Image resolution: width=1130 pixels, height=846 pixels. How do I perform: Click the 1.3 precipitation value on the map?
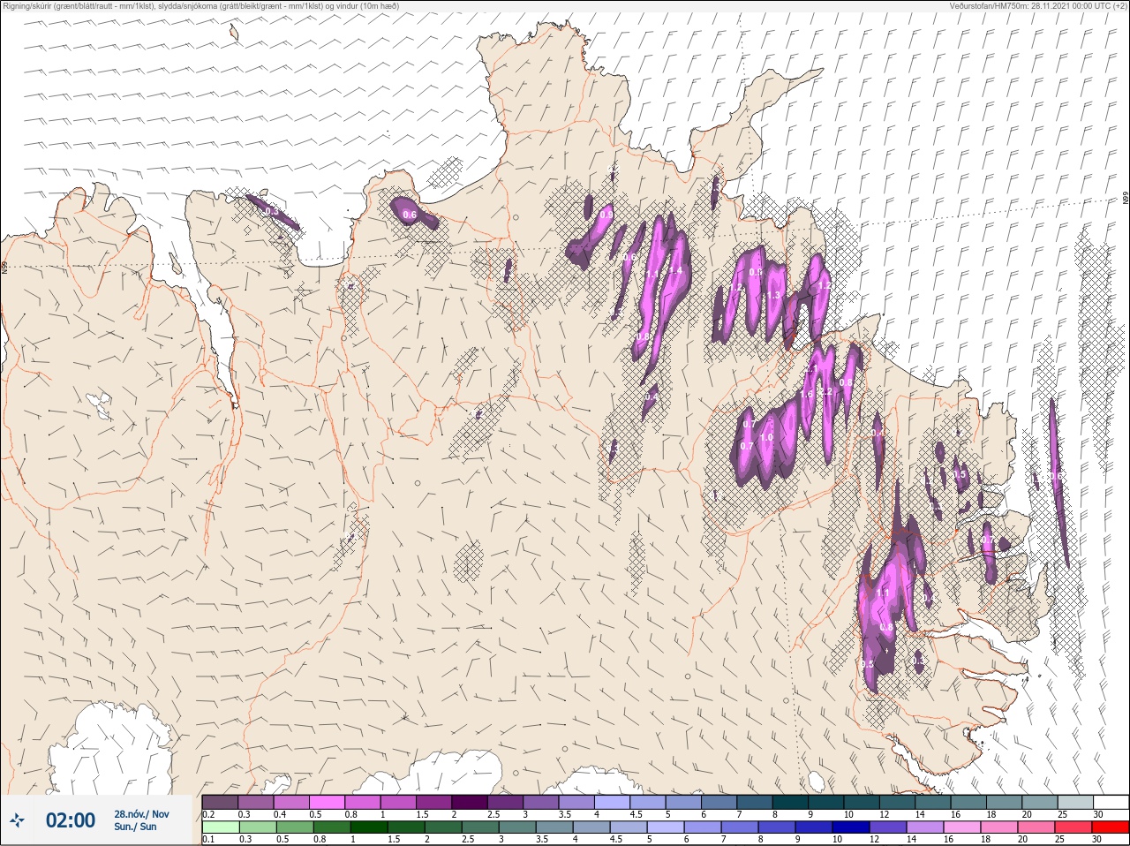[774, 296]
